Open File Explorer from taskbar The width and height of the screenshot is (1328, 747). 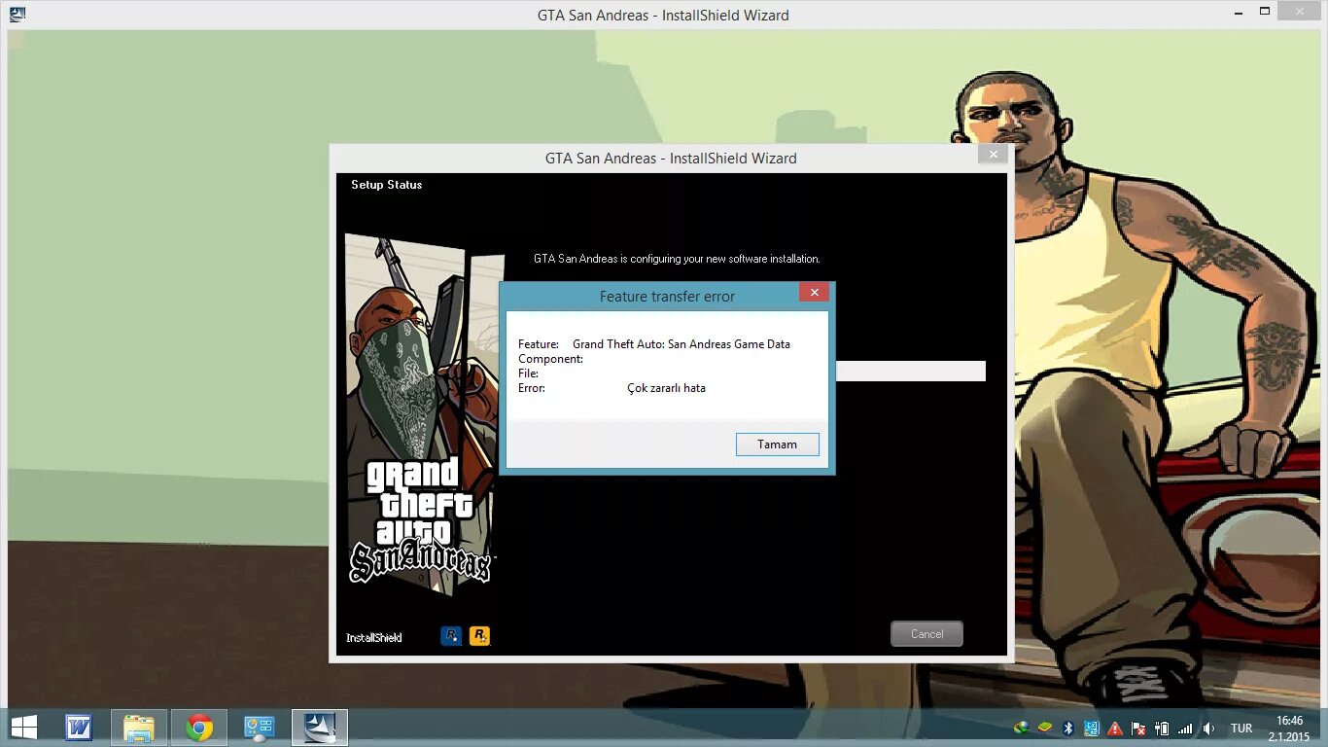(x=139, y=727)
